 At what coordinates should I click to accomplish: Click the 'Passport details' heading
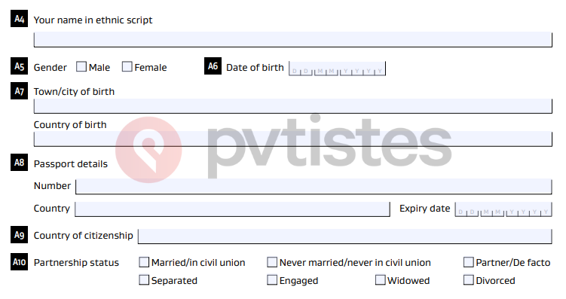click(71, 164)
